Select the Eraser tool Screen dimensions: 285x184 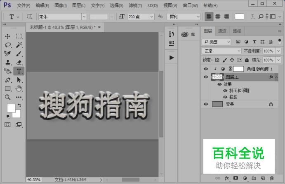[19, 62]
